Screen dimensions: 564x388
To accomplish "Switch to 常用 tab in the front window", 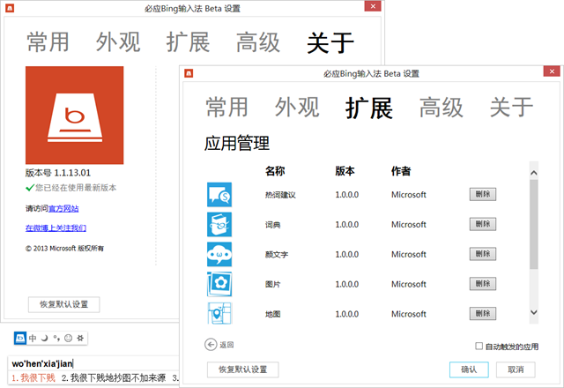I will pos(227,108).
